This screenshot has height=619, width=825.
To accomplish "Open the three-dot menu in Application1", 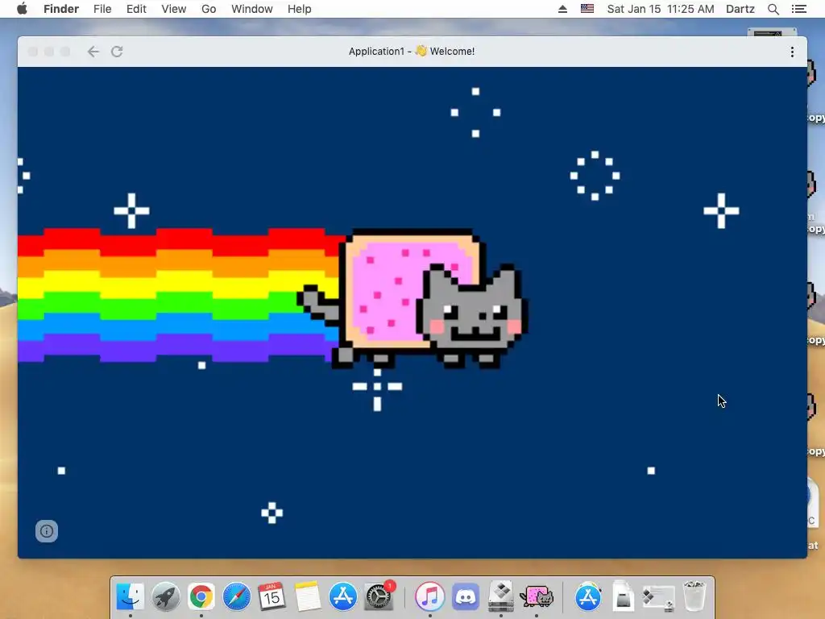I will pyautogui.click(x=792, y=52).
